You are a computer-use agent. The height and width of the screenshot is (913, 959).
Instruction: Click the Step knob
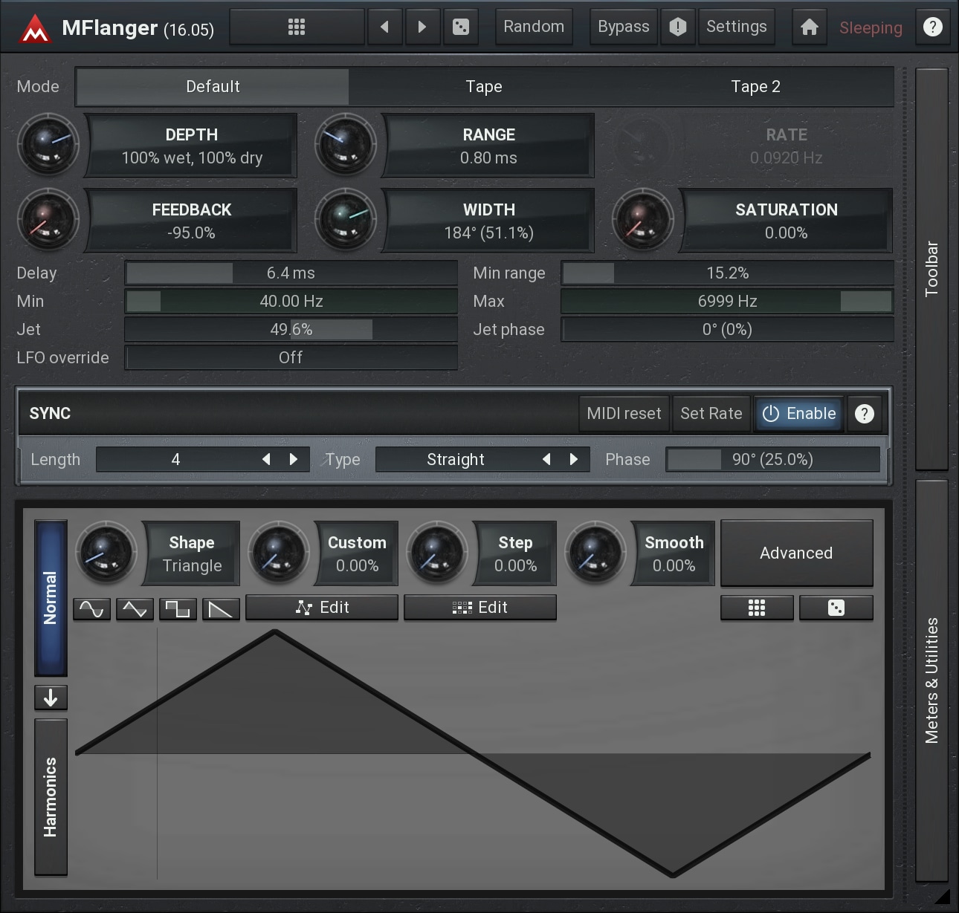tap(437, 553)
